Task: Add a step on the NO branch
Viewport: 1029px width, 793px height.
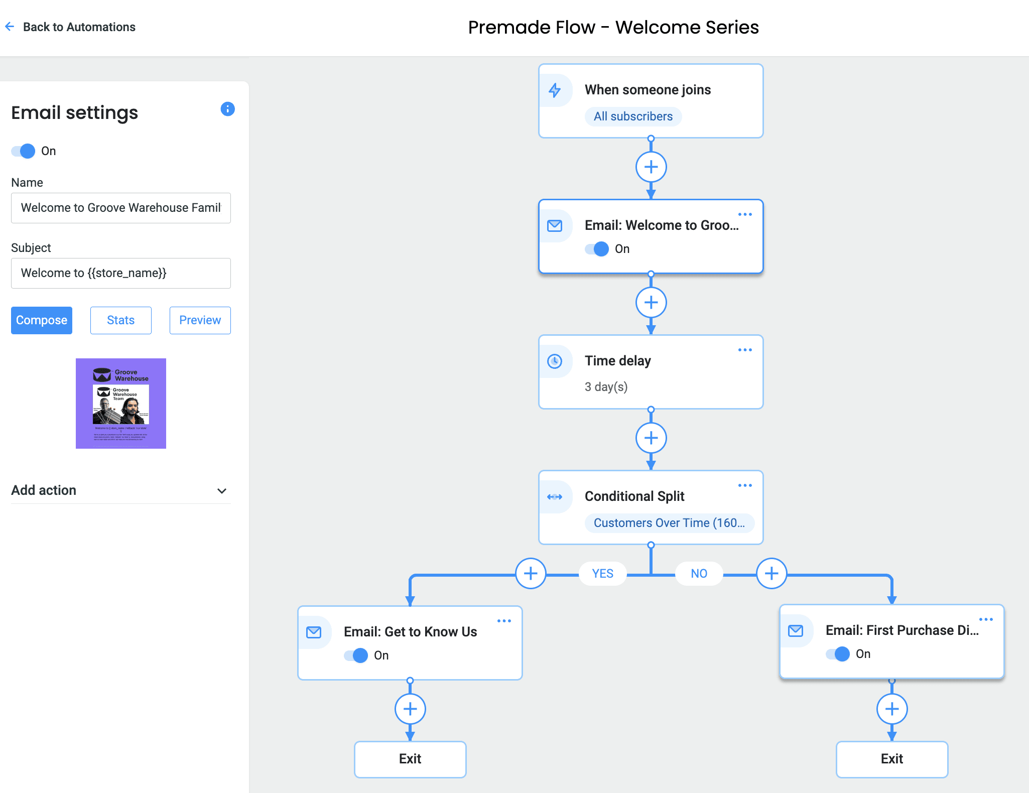Action: [771, 573]
